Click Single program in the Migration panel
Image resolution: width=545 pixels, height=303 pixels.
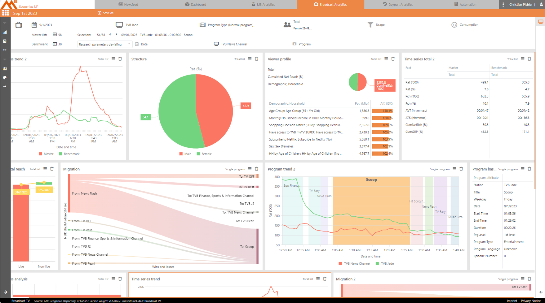click(x=235, y=169)
